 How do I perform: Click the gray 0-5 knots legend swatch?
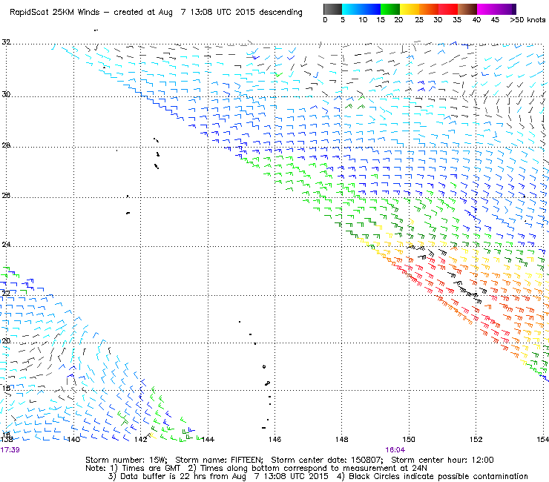coord(332,9)
